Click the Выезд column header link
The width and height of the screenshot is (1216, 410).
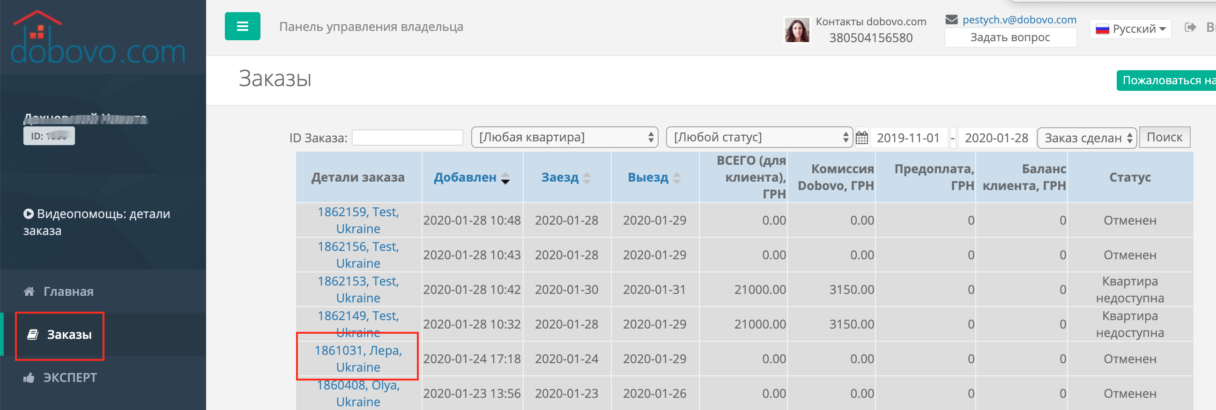tap(648, 177)
